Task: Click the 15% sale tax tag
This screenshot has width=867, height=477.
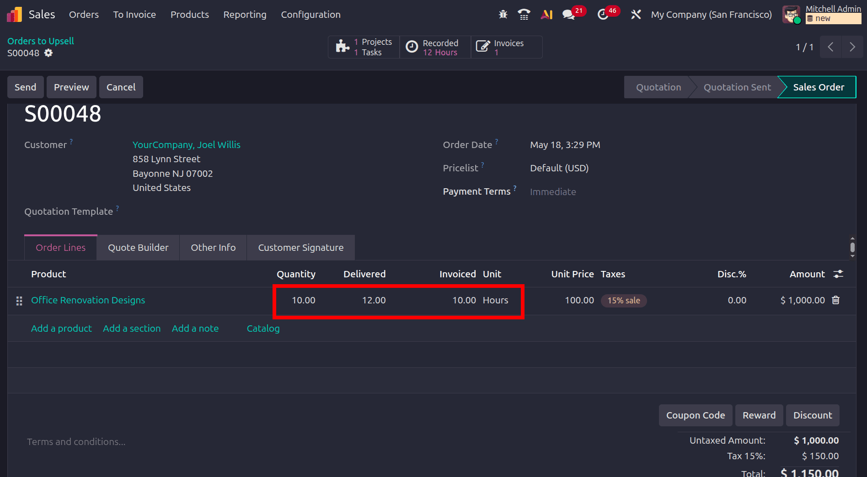Action: [x=624, y=301]
